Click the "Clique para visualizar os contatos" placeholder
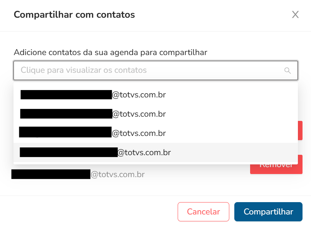311x226 pixels. coord(84,70)
